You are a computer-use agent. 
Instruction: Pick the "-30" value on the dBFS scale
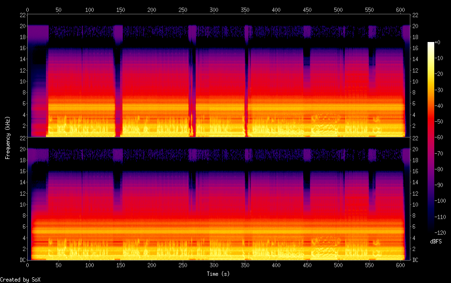point(439,90)
